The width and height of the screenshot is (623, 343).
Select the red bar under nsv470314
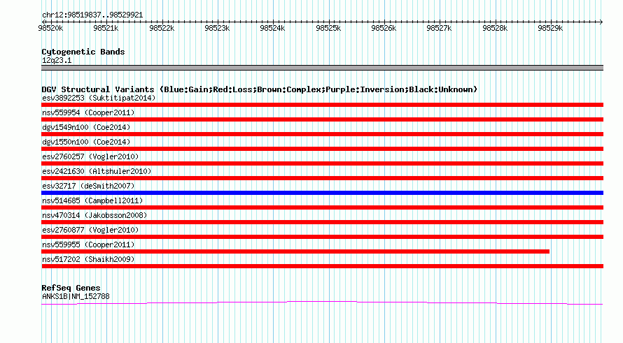(x=322, y=222)
